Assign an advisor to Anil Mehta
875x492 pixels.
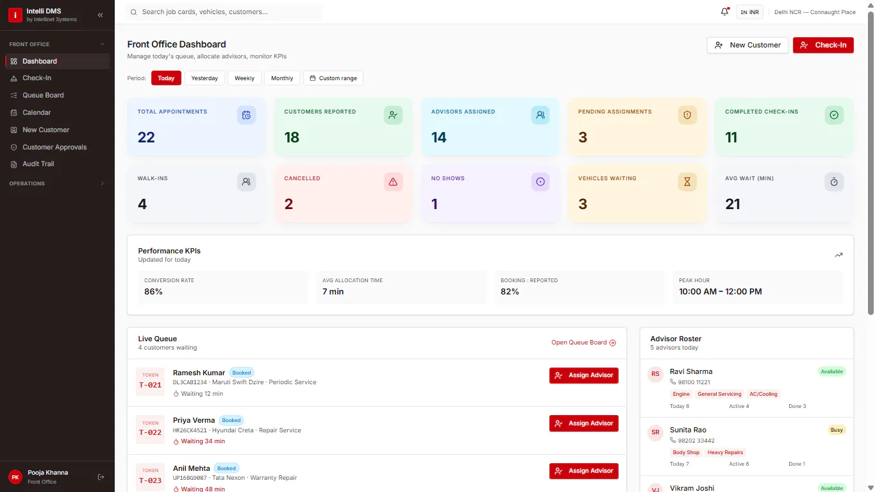coord(584,471)
